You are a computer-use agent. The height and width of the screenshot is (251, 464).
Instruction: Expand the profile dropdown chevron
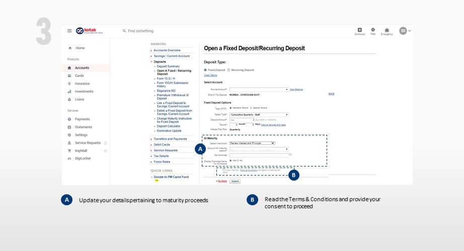pos(410,31)
